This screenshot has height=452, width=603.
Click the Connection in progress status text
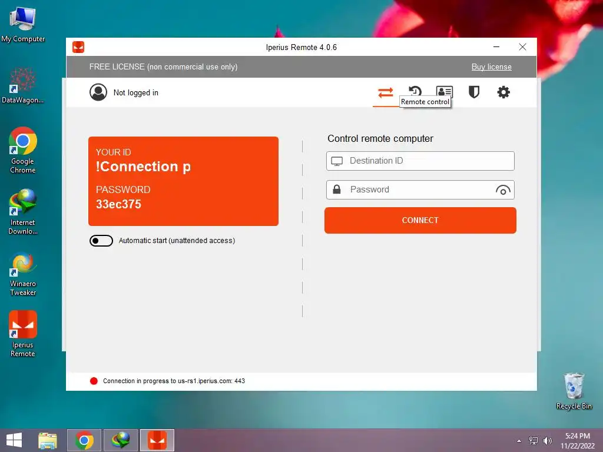[x=174, y=381]
